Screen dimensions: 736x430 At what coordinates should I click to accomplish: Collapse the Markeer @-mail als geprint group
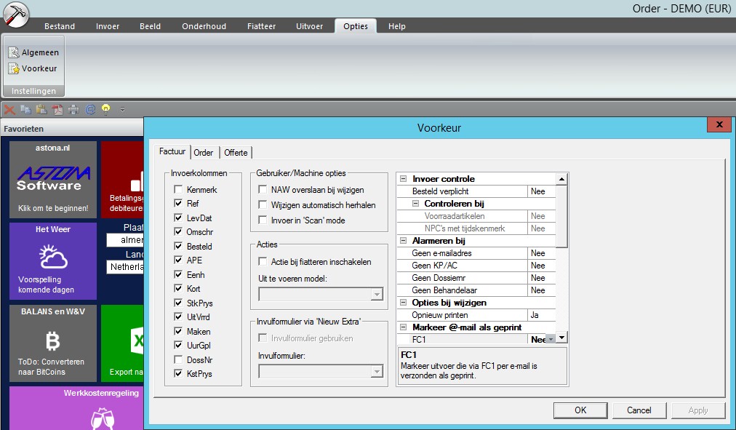(403, 327)
